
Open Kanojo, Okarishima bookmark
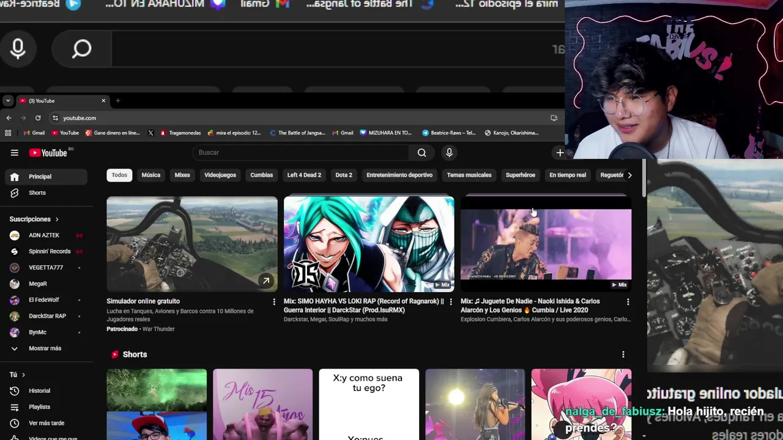[511, 133]
